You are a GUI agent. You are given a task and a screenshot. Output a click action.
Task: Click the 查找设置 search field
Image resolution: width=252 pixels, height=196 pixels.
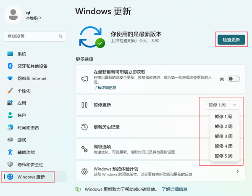(x=35, y=36)
